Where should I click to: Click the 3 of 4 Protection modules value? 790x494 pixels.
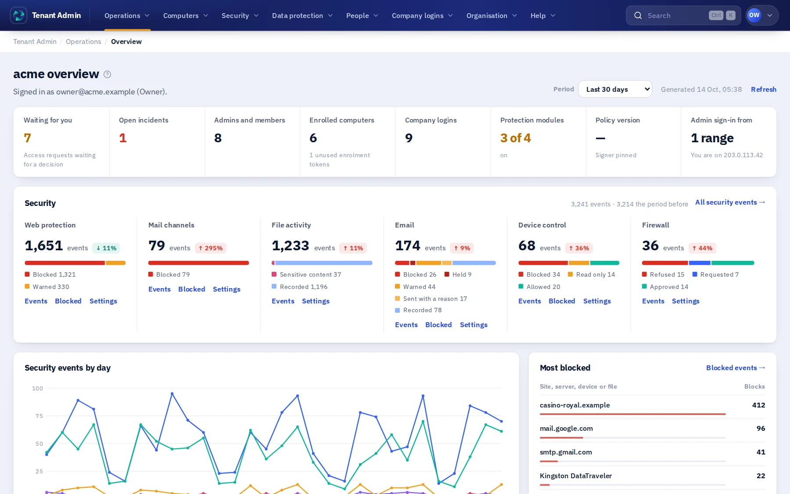click(515, 138)
